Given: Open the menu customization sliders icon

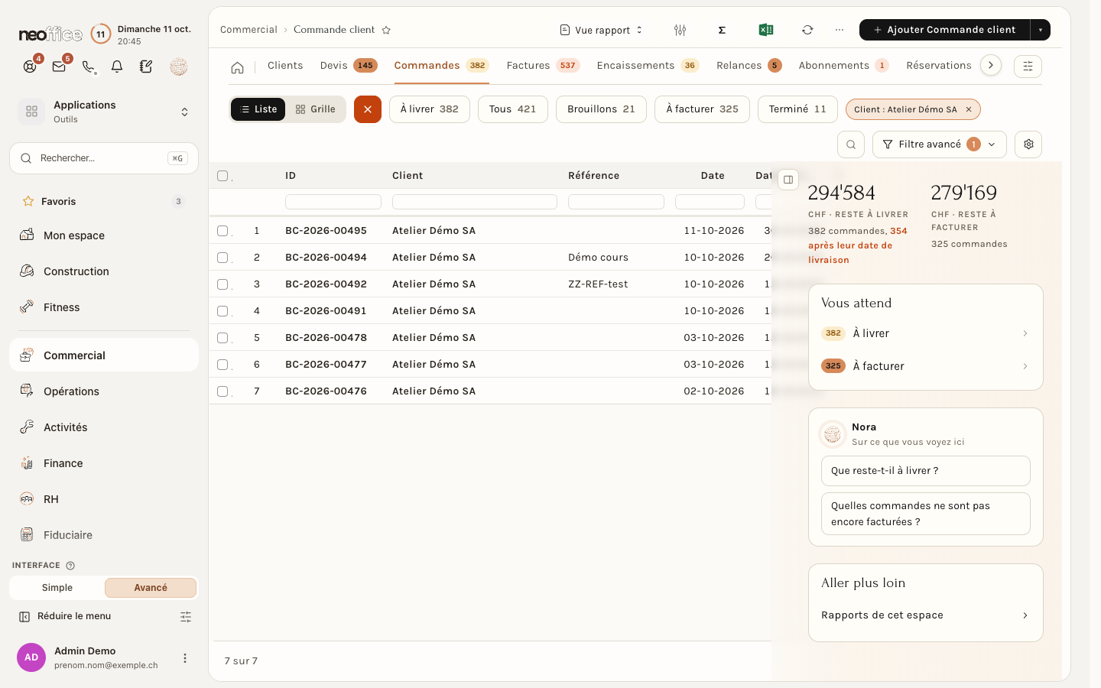Looking at the screenshot, I should coord(186,616).
